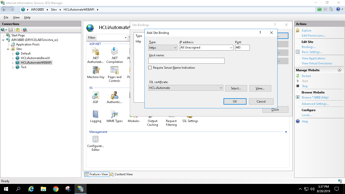345x194 pixels.
Task: Click the Edit Permissions... action link
Action: point(314,36)
